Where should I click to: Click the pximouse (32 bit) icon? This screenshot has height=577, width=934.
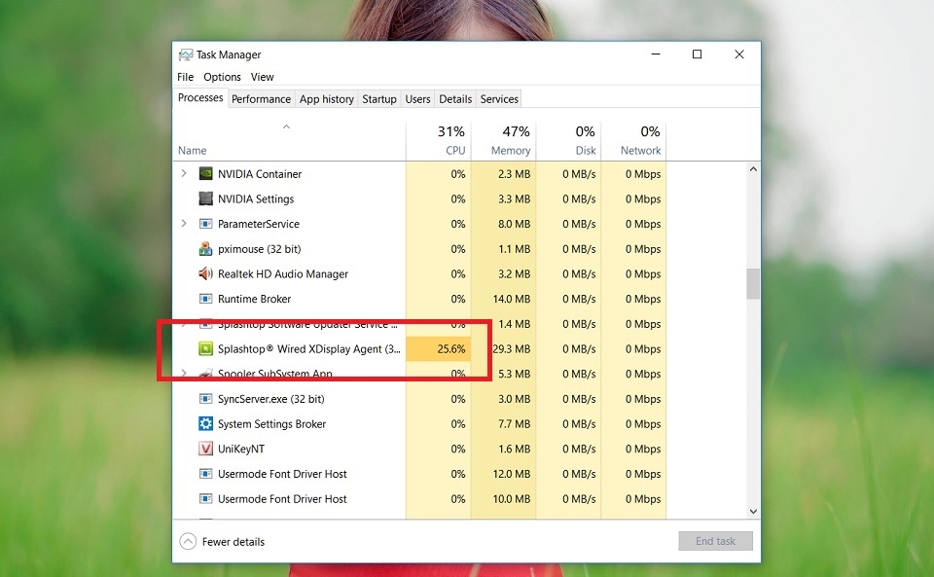coord(205,249)
